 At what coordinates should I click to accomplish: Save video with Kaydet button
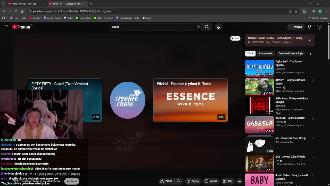(x=211, y=181)
